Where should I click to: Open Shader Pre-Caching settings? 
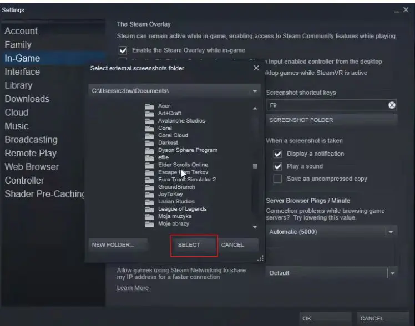point(44,194)
